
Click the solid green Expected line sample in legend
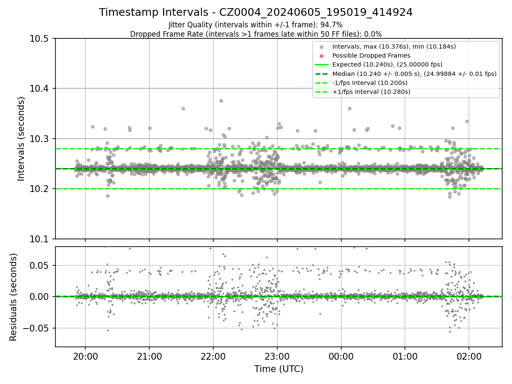click(x=322, y=65)
